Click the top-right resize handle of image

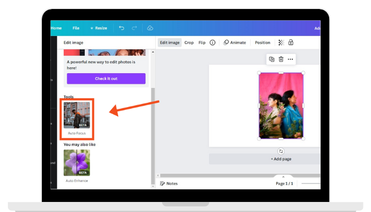(303, 73)
